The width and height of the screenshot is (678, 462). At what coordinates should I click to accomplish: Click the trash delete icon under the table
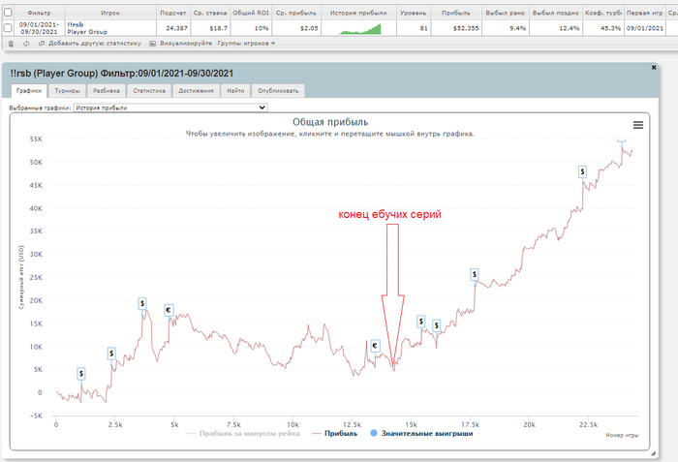pyautogui.click(x=11, y=44)
